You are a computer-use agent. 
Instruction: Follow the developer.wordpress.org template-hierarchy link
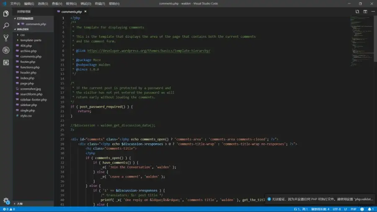[149, 51]
